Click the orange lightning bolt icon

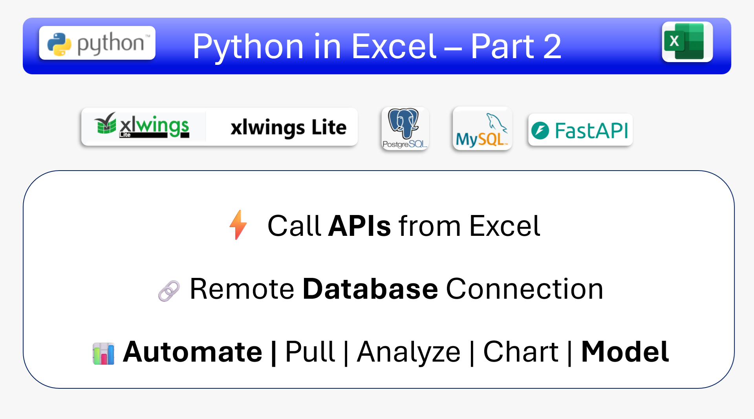(238, 225)
